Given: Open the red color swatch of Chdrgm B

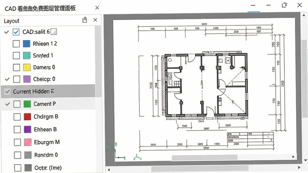Looking at the screenshot, I should click(x=27, y=117).
